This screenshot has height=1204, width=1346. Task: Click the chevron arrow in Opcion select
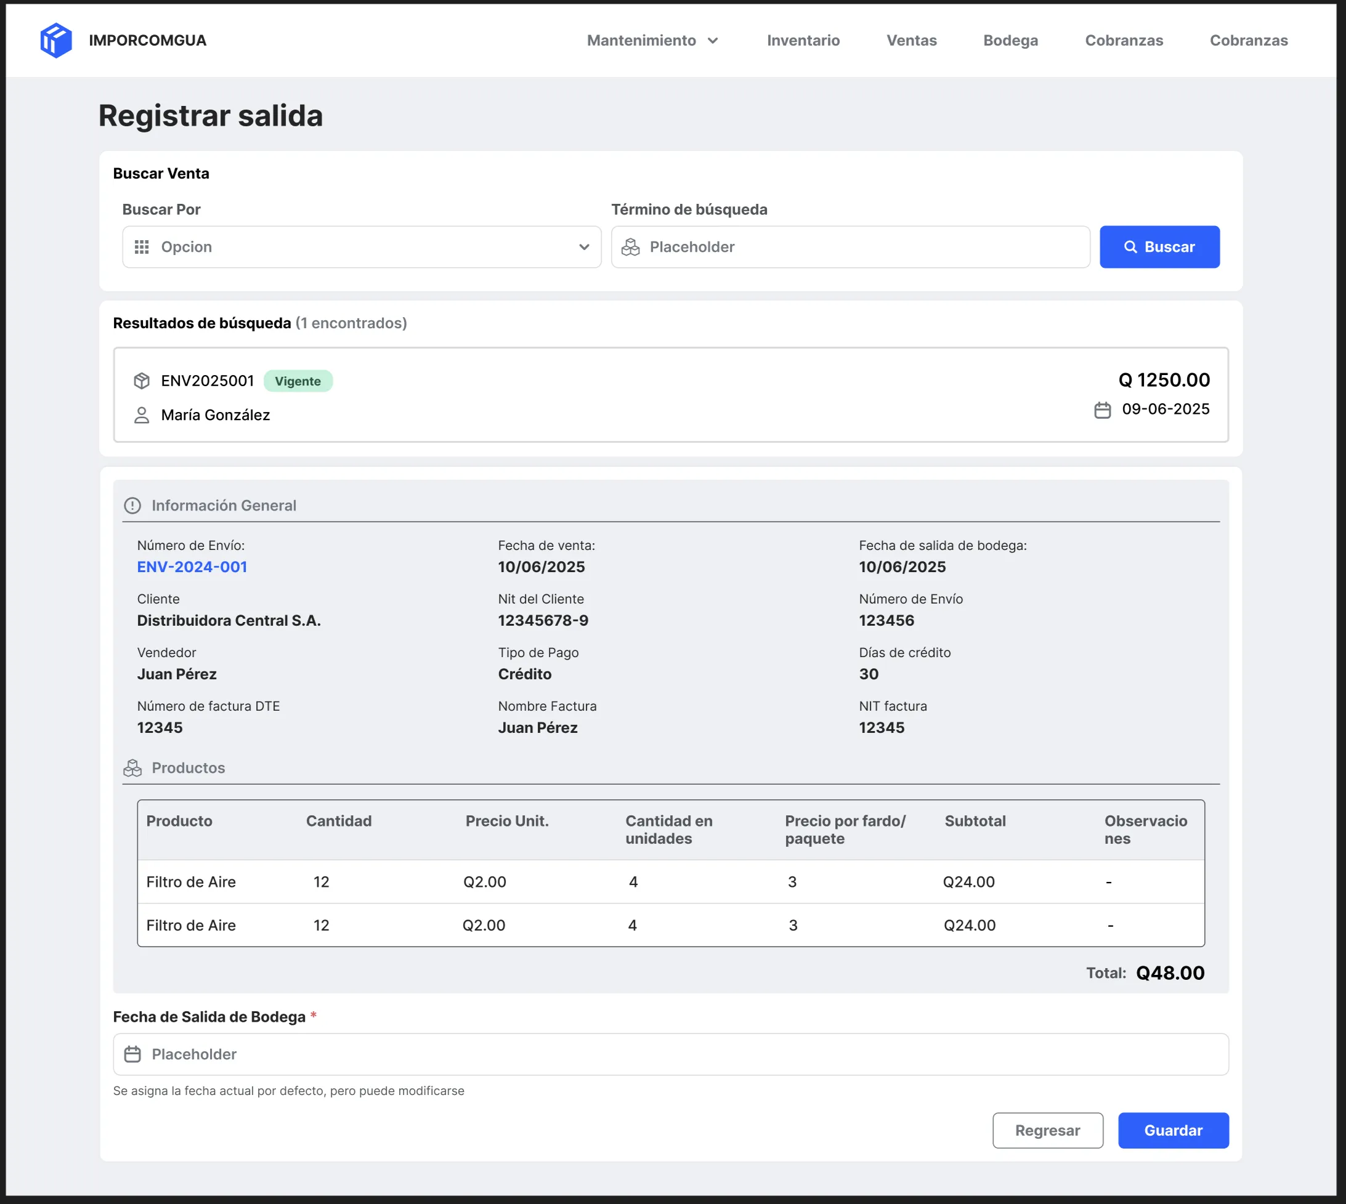[x=583, y=247]
